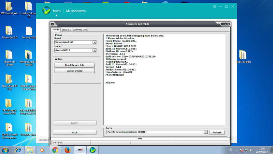Click the Card Serial status field
Screen dimensions: 273x154
coord(70,142)
